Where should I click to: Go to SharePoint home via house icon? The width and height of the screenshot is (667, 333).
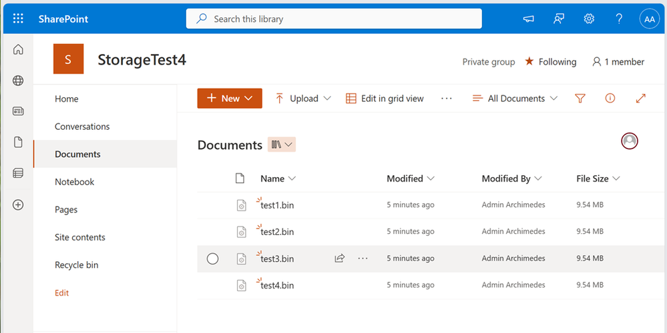click(18, 50)
